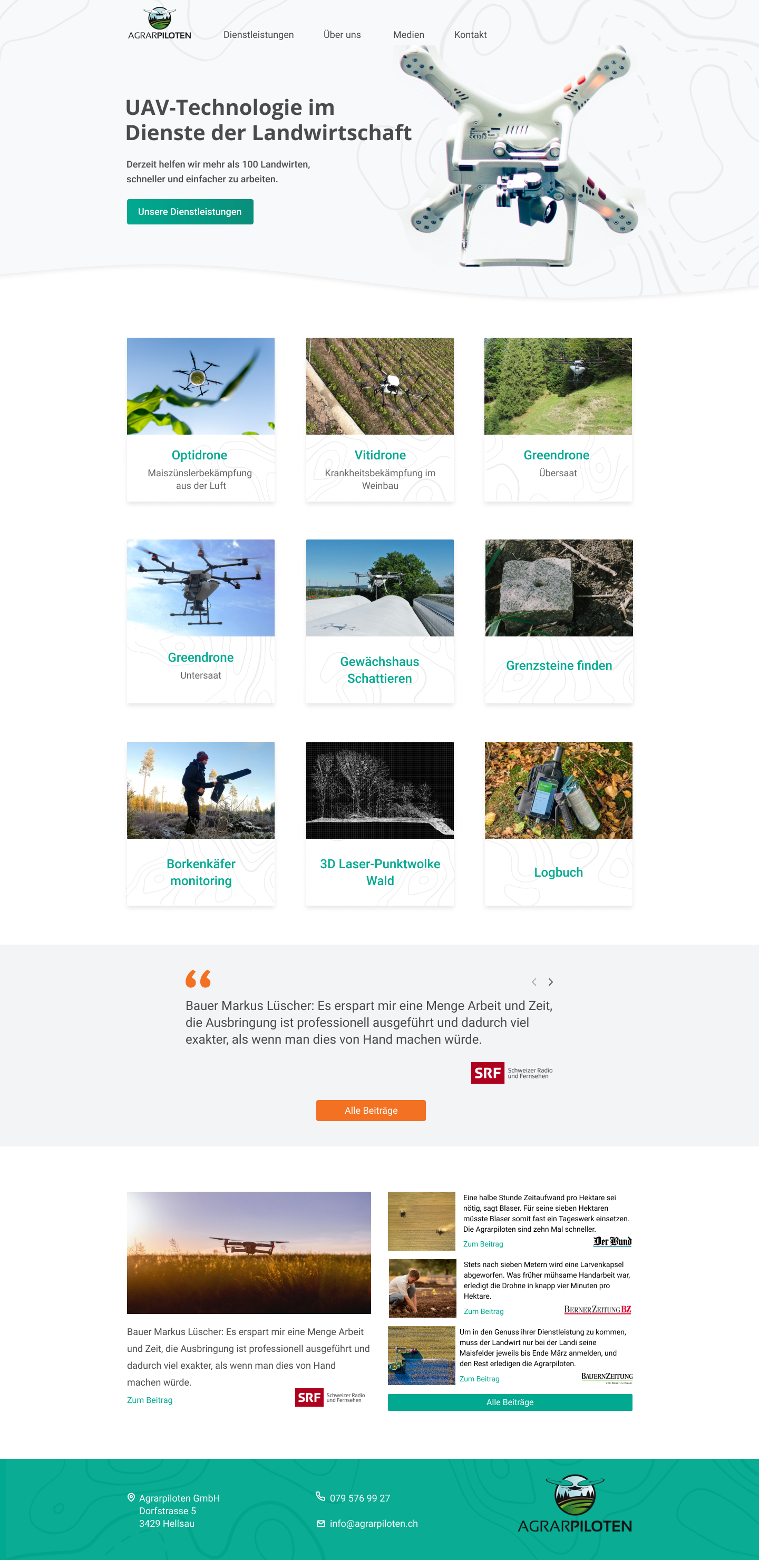Click the phone icon in the footer

point(320,1496)
